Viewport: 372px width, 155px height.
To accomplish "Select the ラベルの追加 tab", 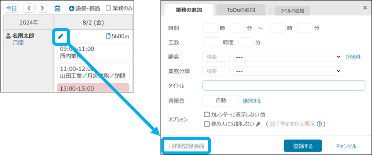I will [x=292, y=11].
